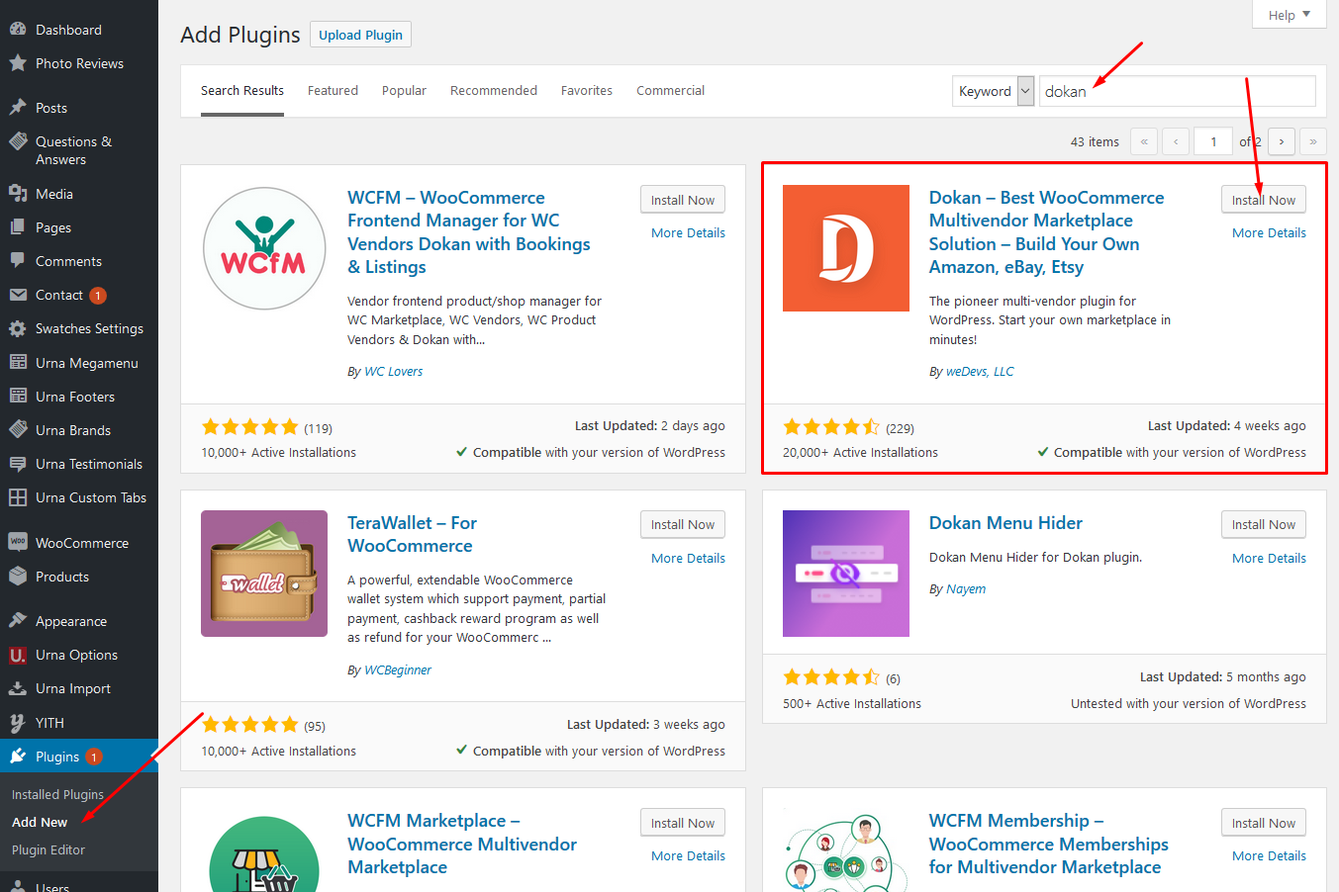The height and width of the screenshot is (892, 1339).
Task: Click the Urna Custom Tabs icon
Action: coord(18,497)
